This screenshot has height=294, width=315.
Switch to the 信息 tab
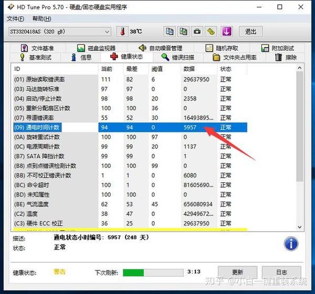[x=81, y=57]
